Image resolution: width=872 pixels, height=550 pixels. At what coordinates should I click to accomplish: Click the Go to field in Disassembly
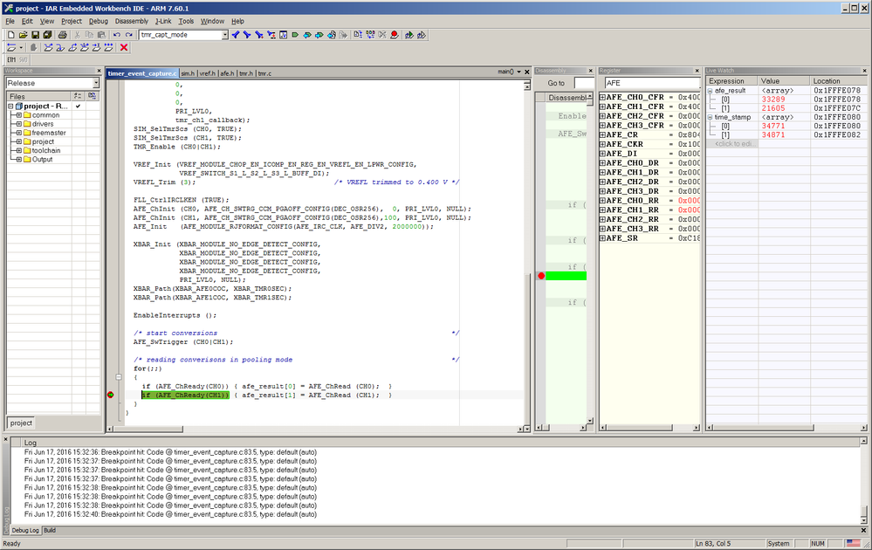coord(584,83)
